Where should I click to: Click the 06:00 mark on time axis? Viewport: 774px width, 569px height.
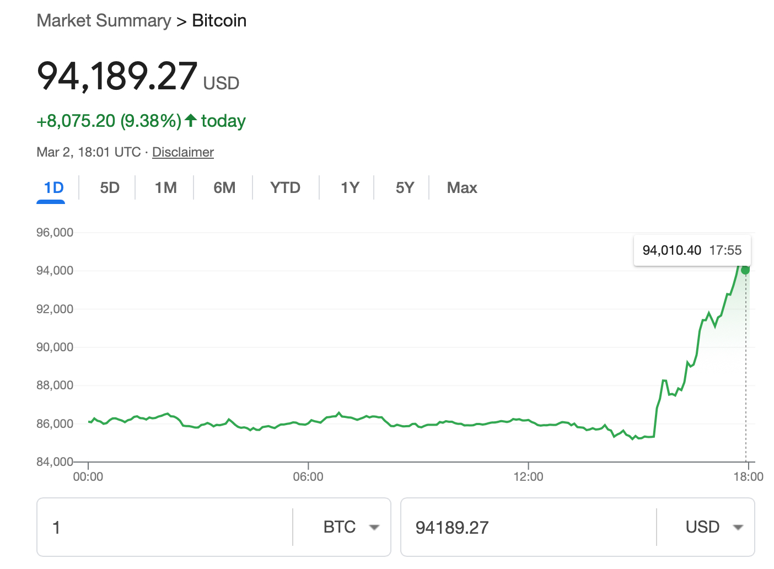click(308, 476)
